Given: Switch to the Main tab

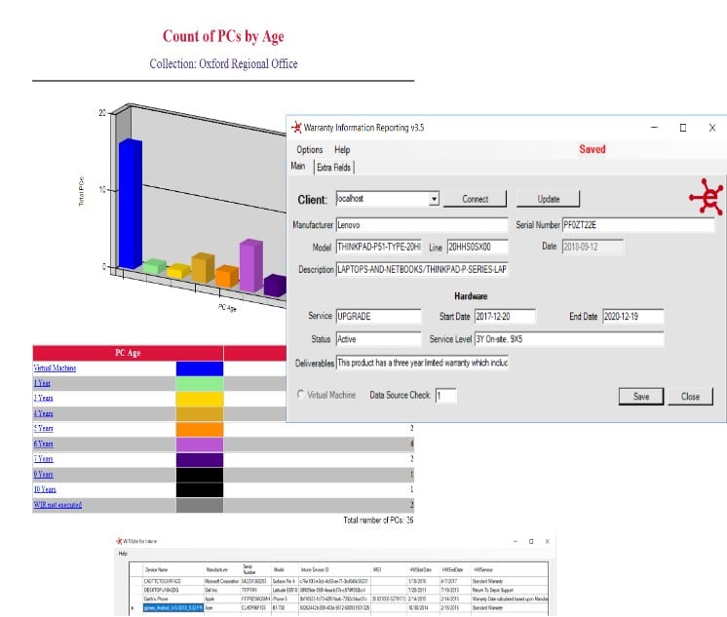Looking at the screenshot, I should point(298,166).
